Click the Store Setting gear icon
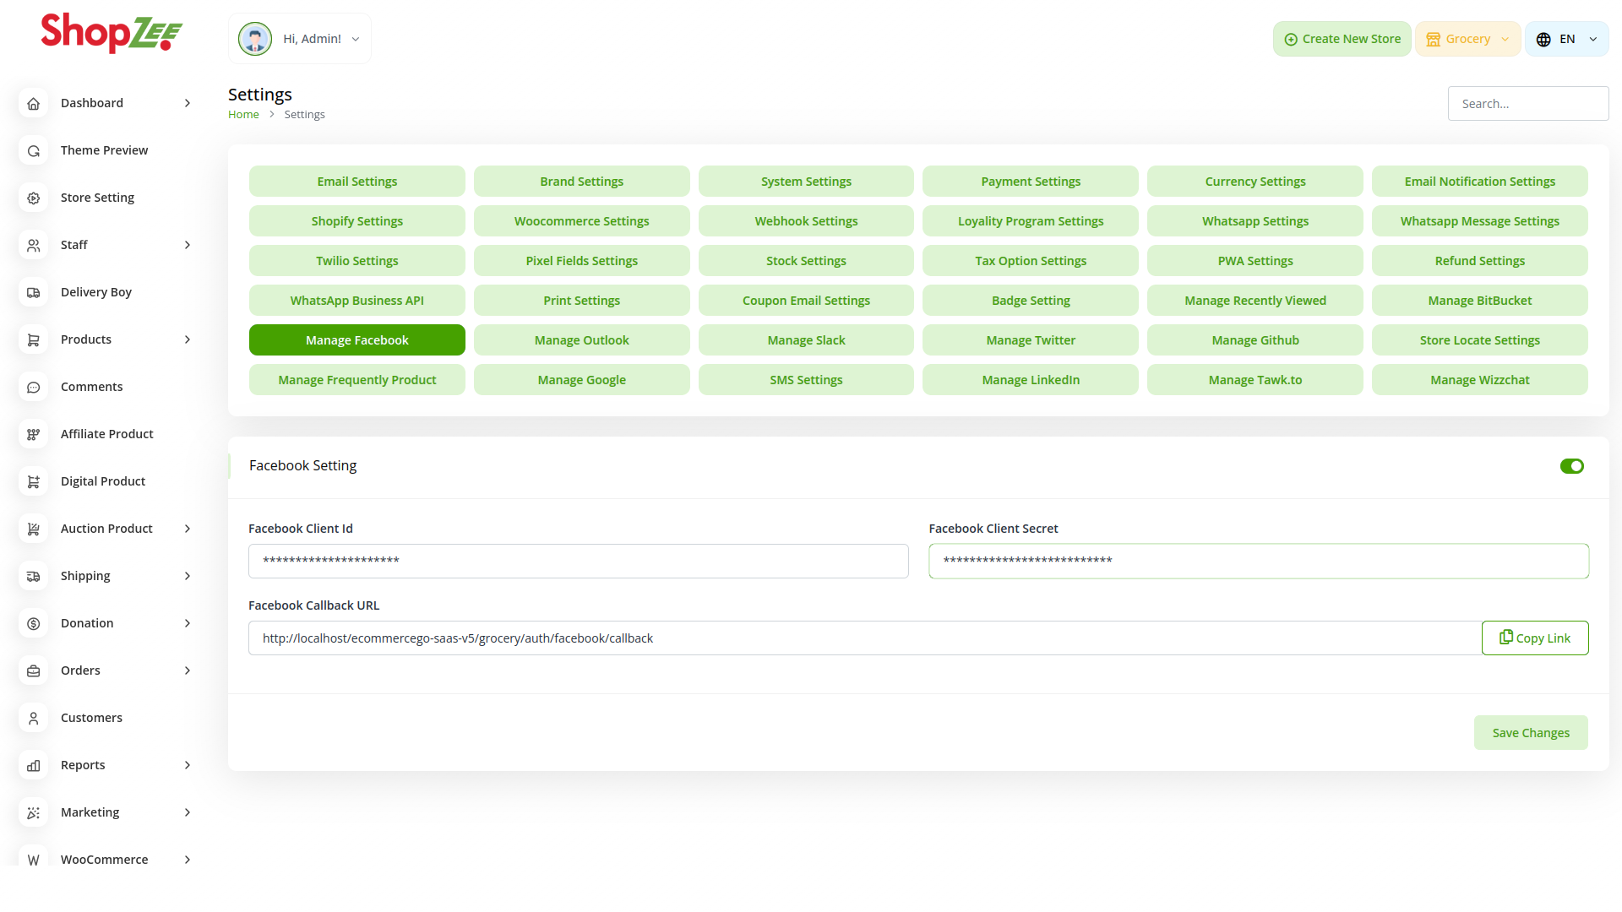The width and height of the screenshot is (1622, 912). coord(34,198)
